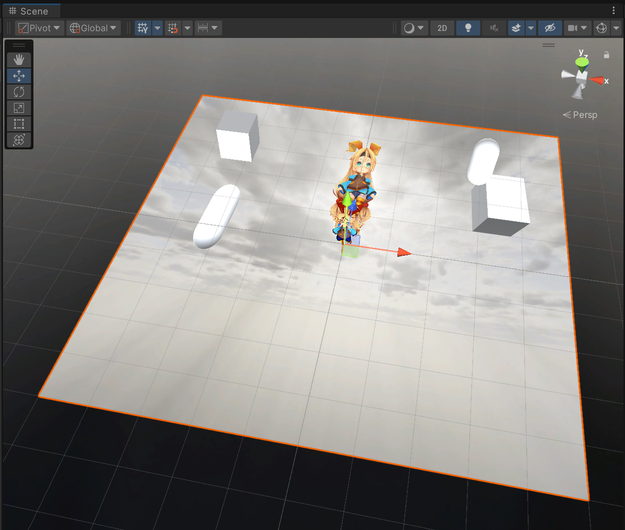Viewport: 625px width, 530px height.
Task: Click the center cube of the orientation gizmo
Action: pos(582,76)
